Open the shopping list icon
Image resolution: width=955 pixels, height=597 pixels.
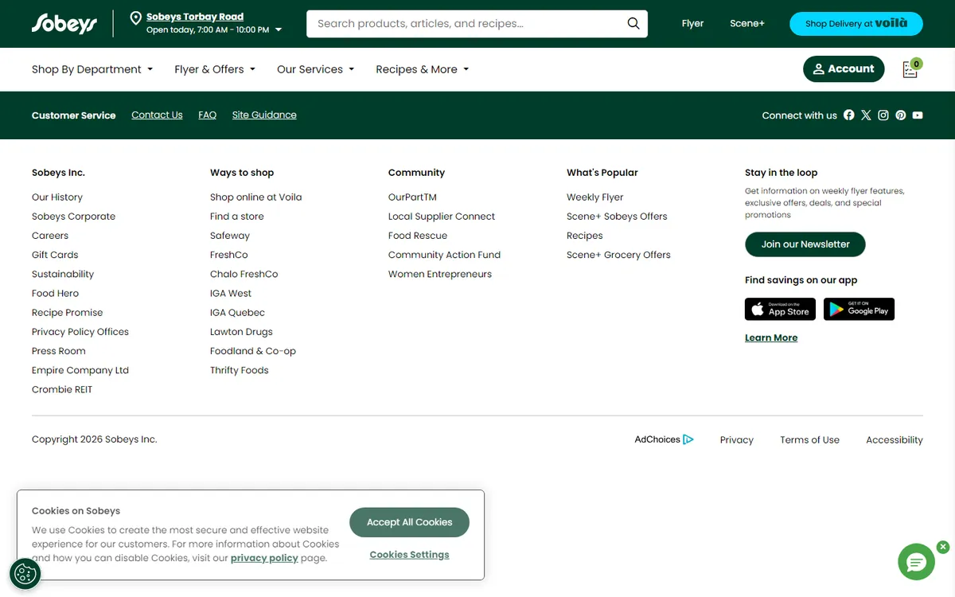(910, 69)
